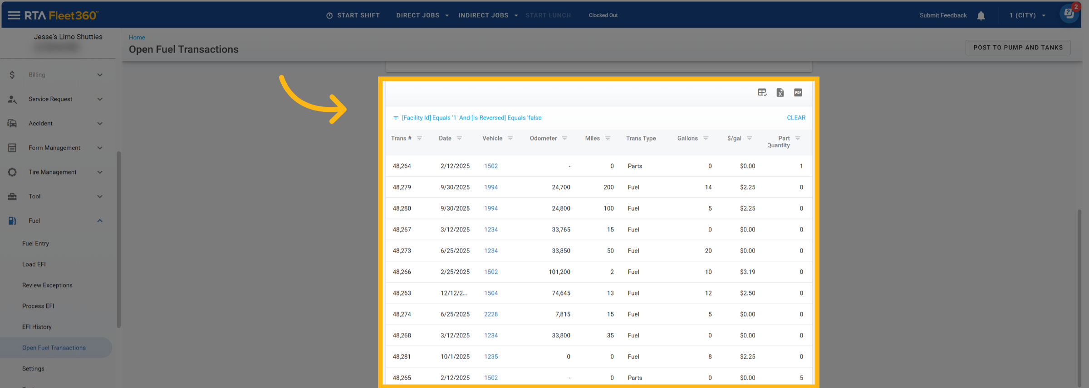This screenshot has height=388, width=1089.
Task: Click the notifications bell icon
Action: click(981, 16)
